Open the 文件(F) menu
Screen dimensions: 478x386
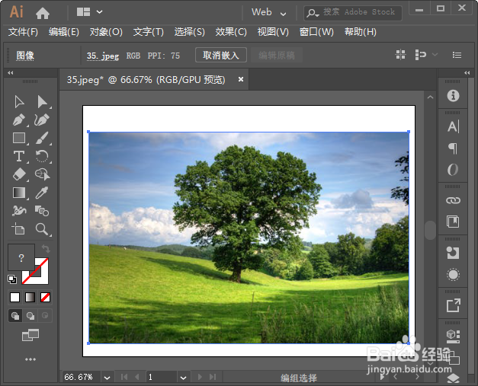23,32
